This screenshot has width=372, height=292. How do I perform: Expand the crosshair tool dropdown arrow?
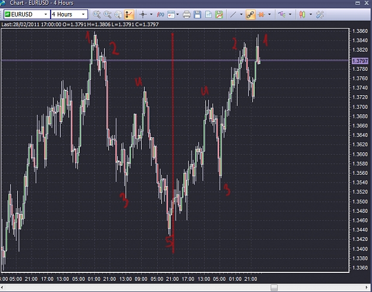151,14
